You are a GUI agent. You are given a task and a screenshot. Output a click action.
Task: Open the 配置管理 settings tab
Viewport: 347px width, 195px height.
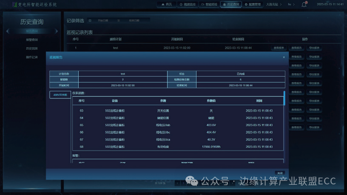(253, 4)
